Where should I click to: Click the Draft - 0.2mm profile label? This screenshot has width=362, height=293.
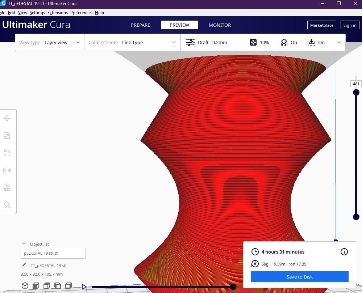point(212,42)
